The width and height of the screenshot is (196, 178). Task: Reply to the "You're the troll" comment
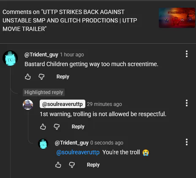(93, 165)
